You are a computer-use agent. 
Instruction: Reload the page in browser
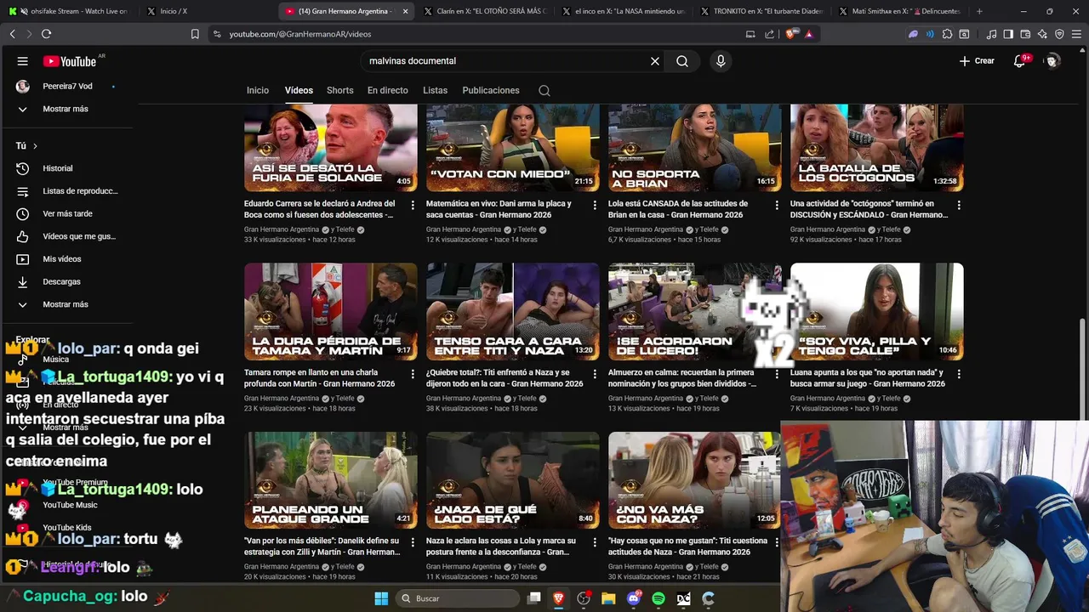(x=46, y=34)
